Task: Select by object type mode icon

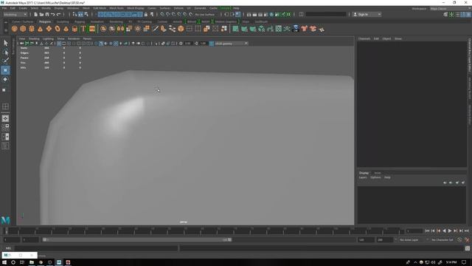Action: click(80, 15)
